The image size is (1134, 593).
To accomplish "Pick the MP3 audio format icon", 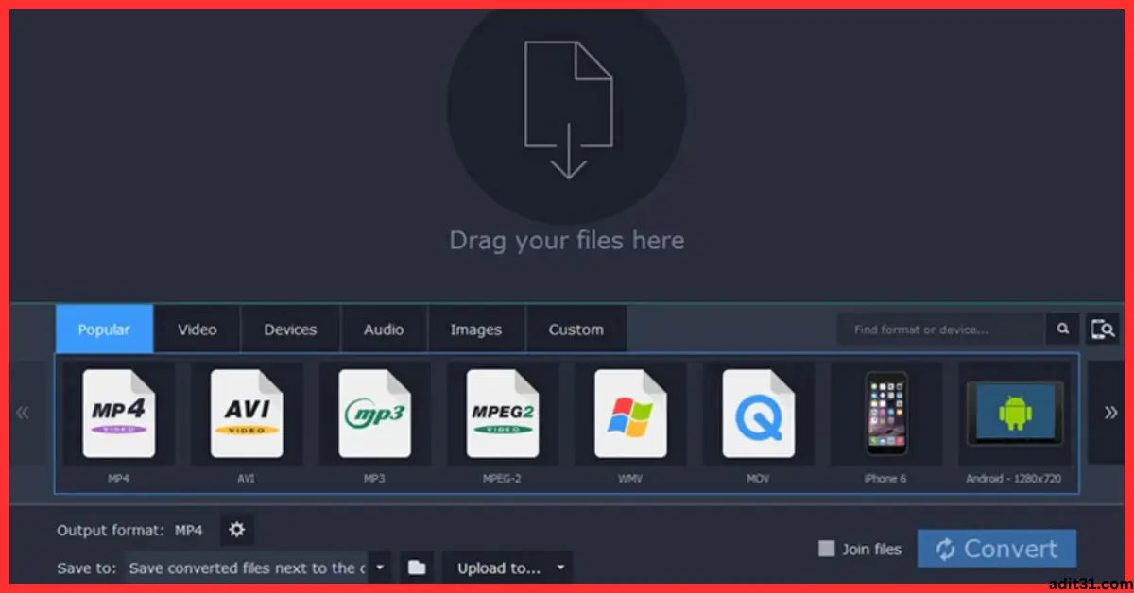I will pyautogui.click(x=374, y=414).
